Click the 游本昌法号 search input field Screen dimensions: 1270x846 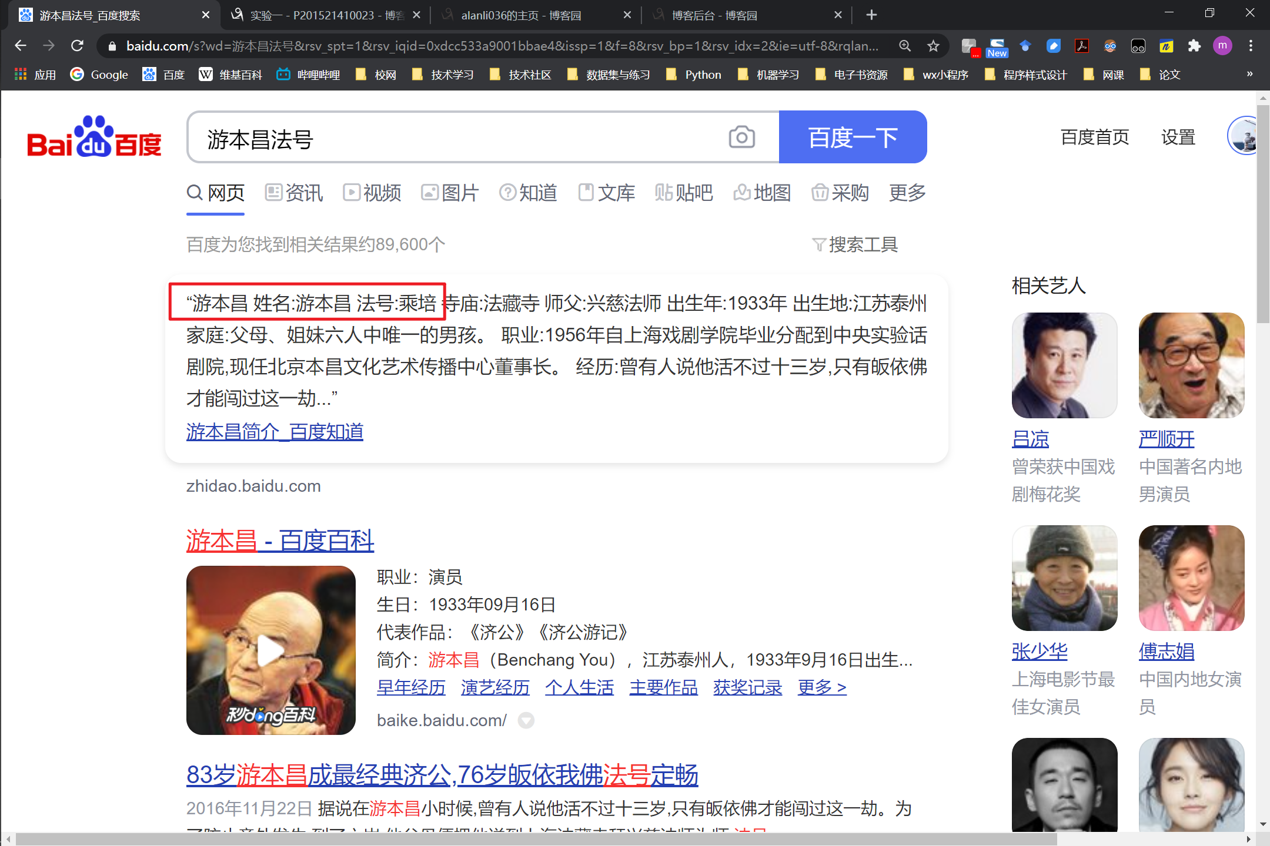click(459, 139)
